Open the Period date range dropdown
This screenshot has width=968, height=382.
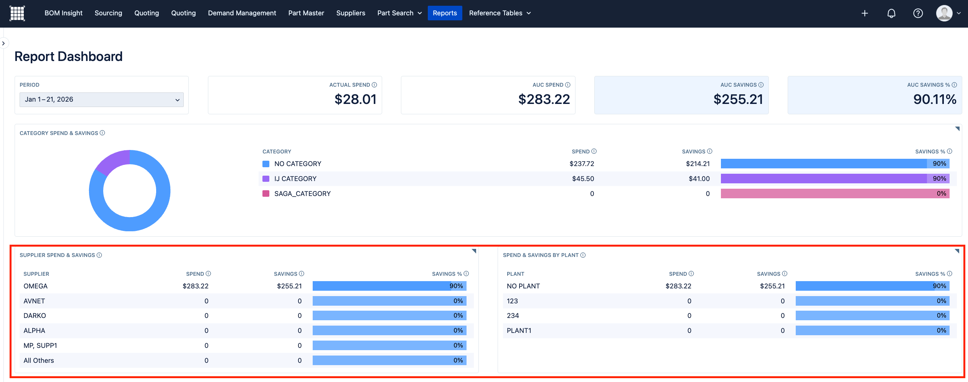[x=102, y=100]
